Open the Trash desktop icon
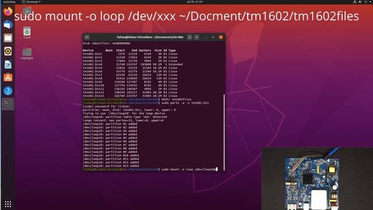This screenshot has width=373, height=210. pyautogui.click(x=27, y=33)
